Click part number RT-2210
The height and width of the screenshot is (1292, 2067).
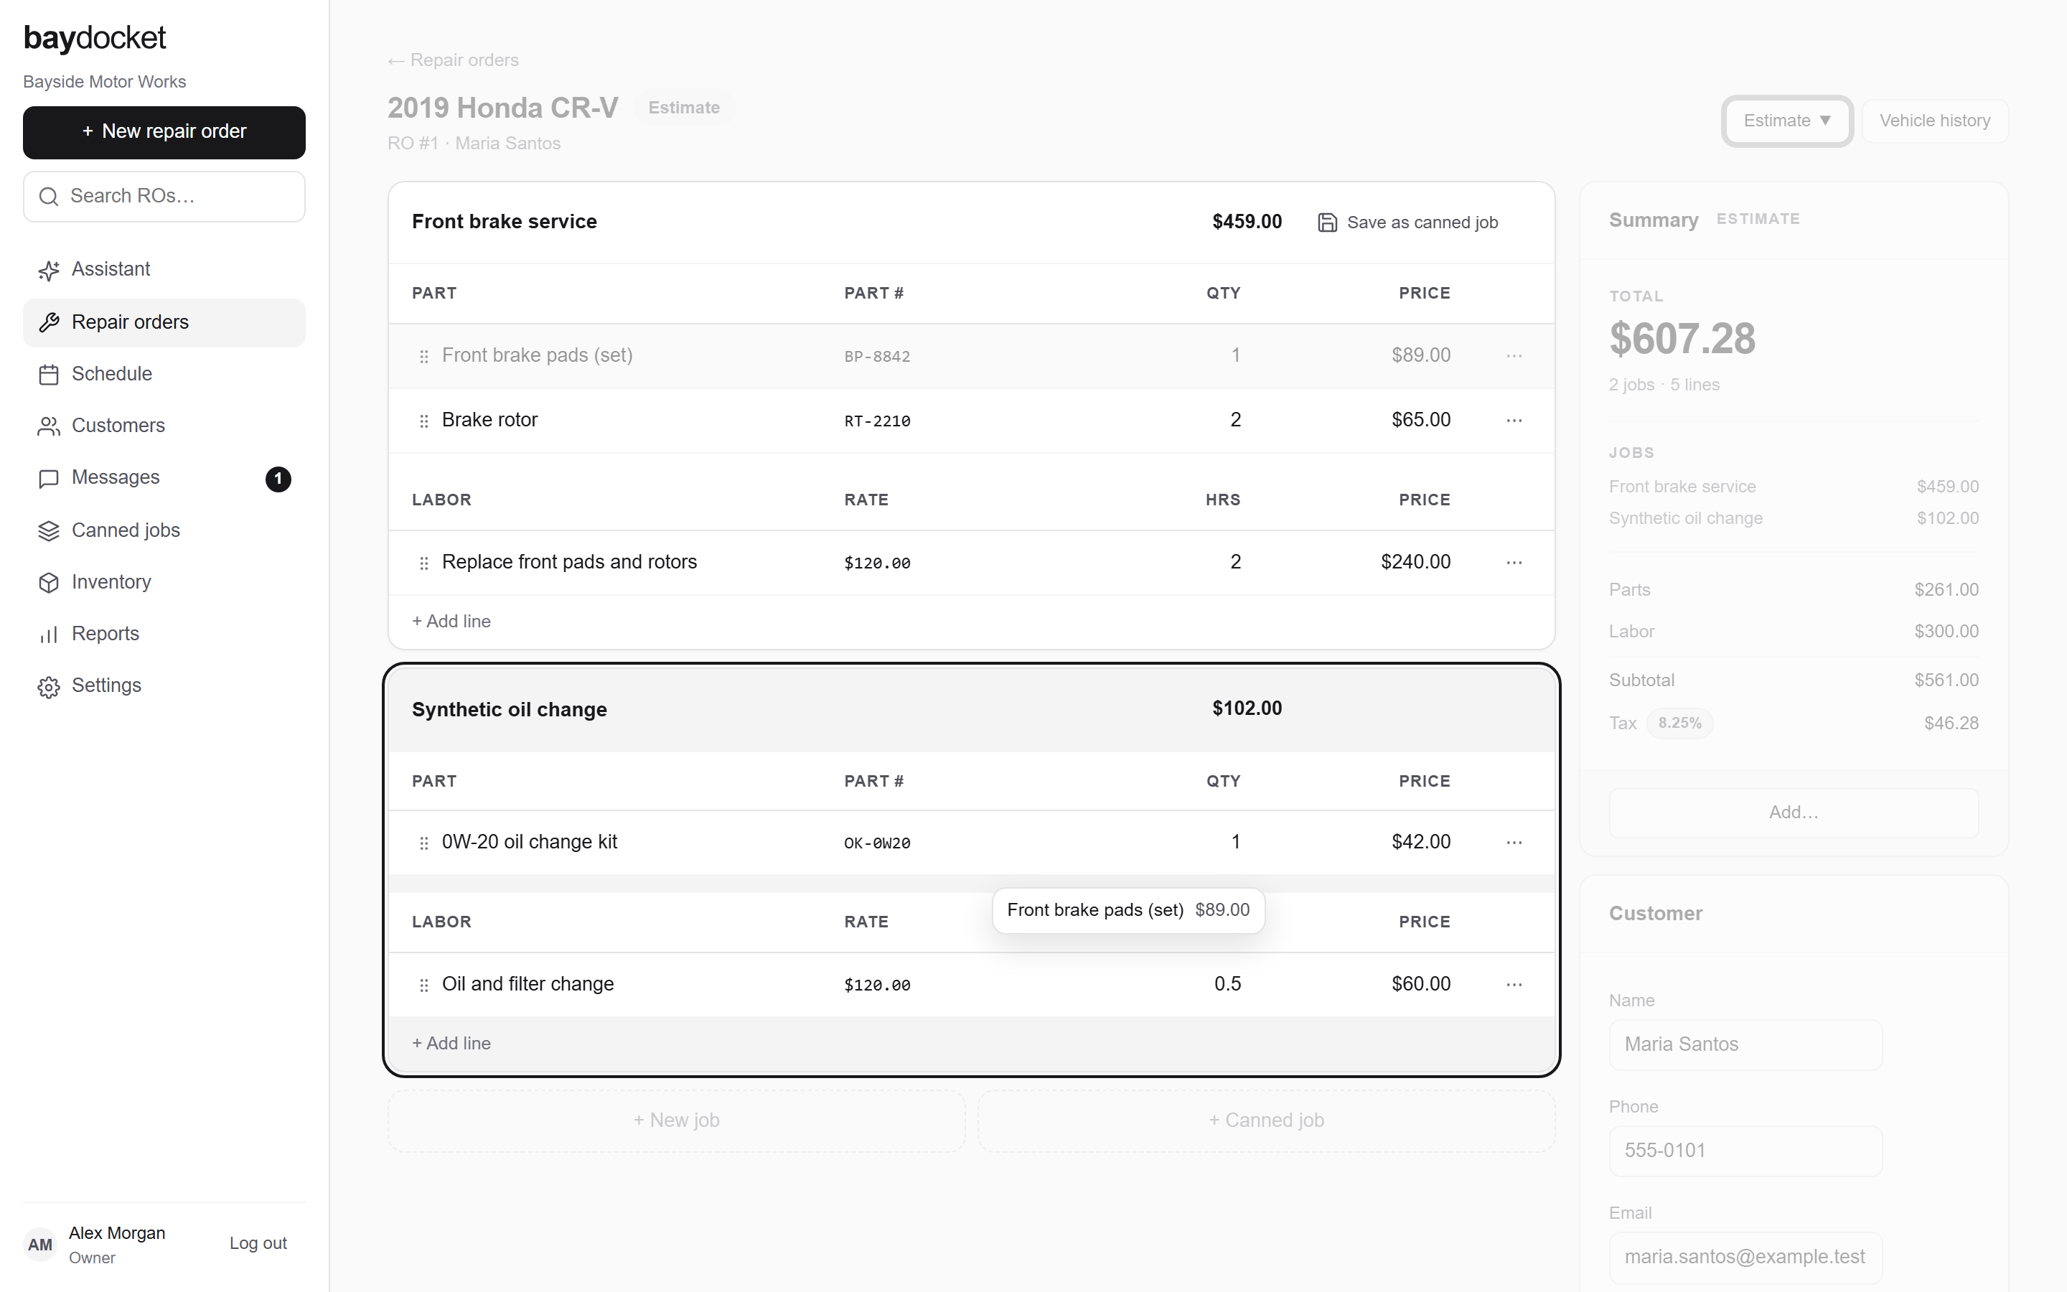877,421
